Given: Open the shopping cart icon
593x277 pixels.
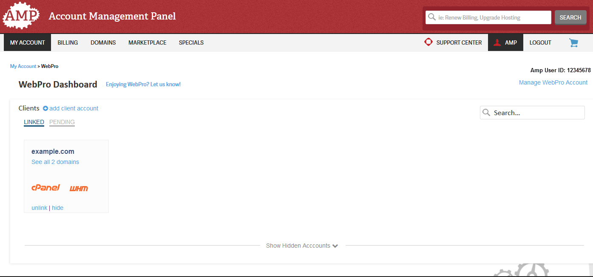Looking at the screenshot, I should (574, 42).
